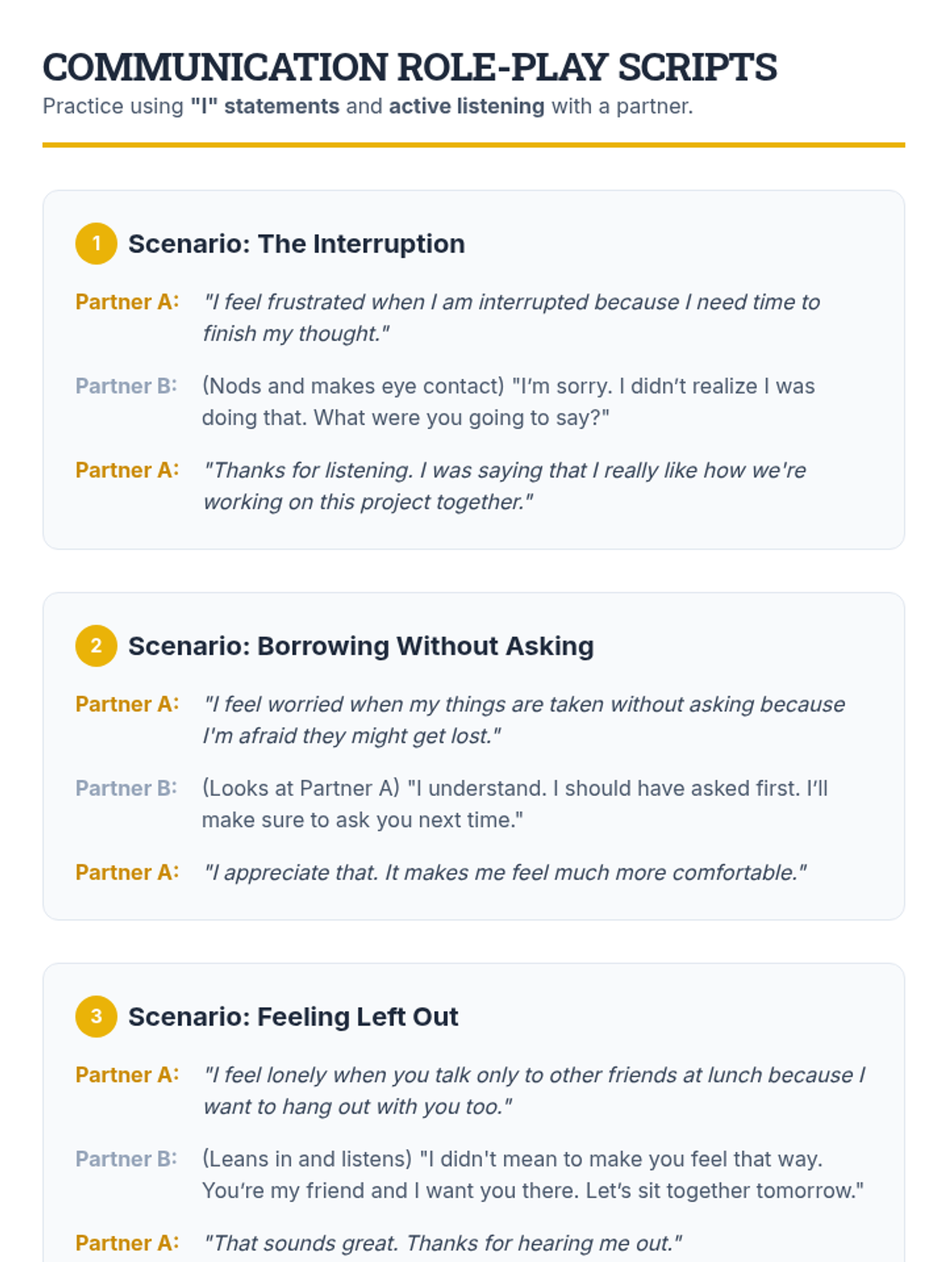Click 'I appreciate that' Partner A line

pyautogui.click(x=505, y=872)
